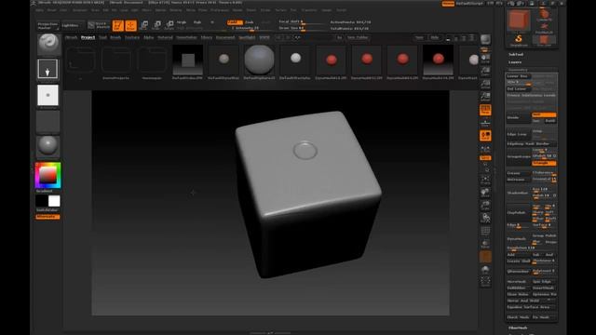Viewport: 596px width, 335px height.
Task: Toggle the PolyF polyframe display
Action: tap(485, 232)
